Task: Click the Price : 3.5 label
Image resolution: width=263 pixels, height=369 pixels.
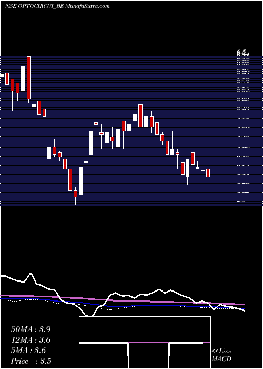Action: pyautogui.click(x=31, y=361)
